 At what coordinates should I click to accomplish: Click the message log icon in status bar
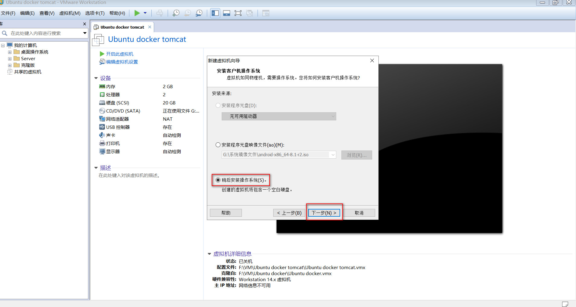pyautogui.click(x=565, y=304)
